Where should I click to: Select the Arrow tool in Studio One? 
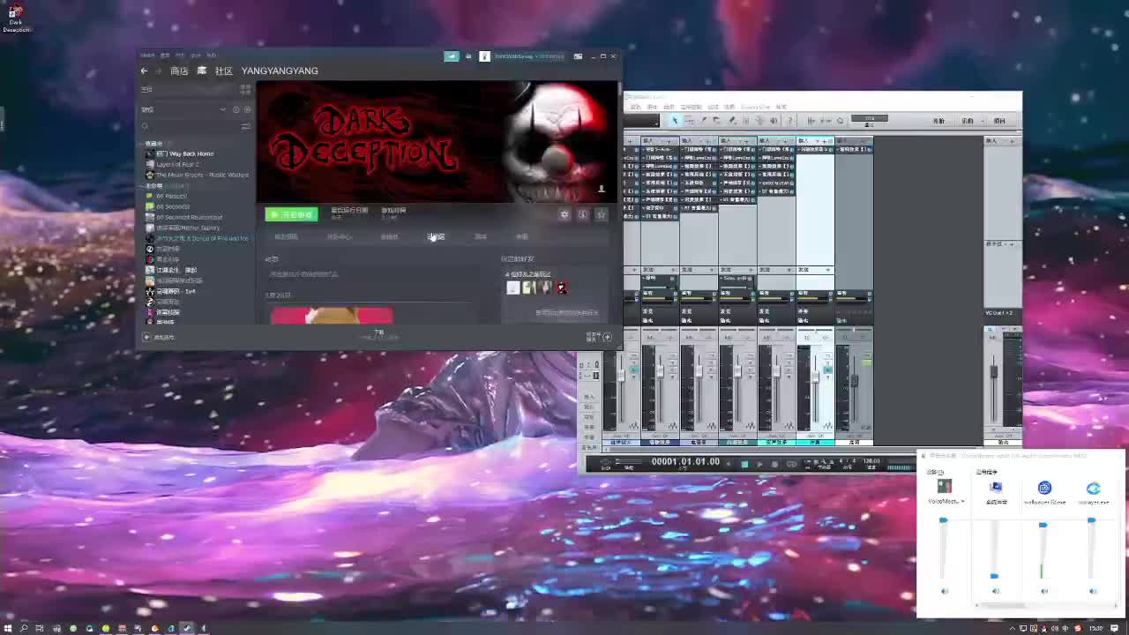pos(675,121)
